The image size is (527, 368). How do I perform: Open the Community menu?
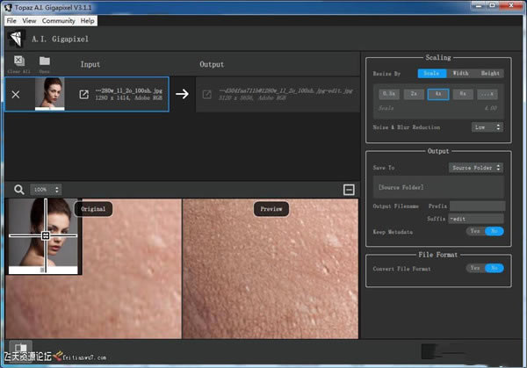58,19
